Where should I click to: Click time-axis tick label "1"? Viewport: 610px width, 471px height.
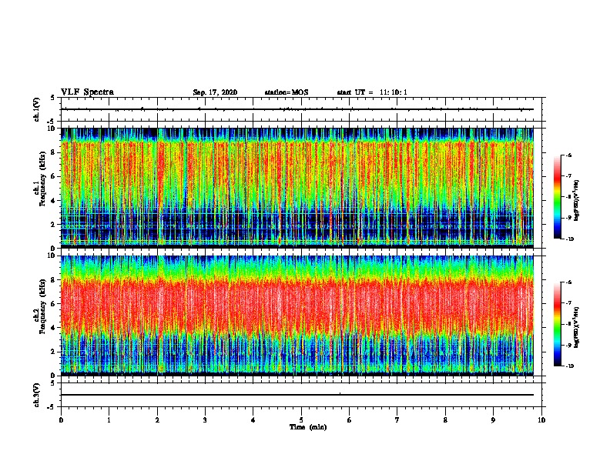point(109,420)
